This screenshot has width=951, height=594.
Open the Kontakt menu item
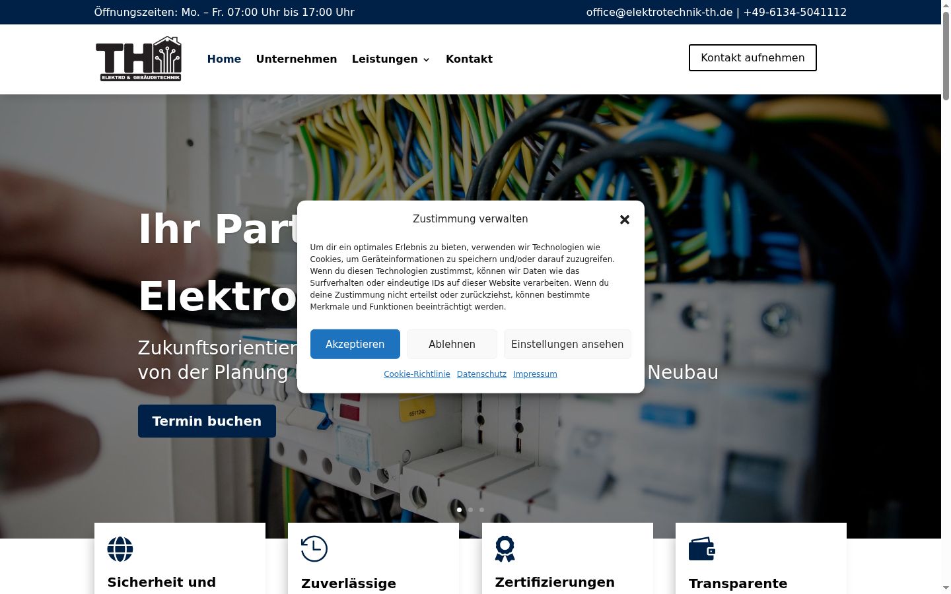pos(469,59)
